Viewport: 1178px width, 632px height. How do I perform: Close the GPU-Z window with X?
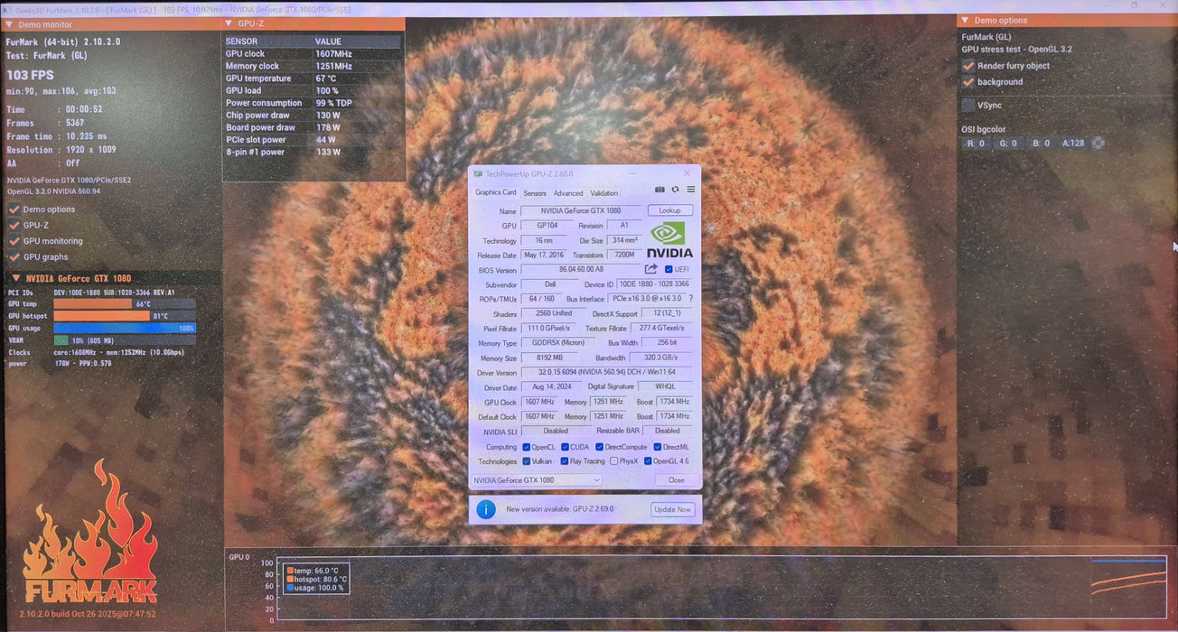pyautogui.click(x=687, y=173)
